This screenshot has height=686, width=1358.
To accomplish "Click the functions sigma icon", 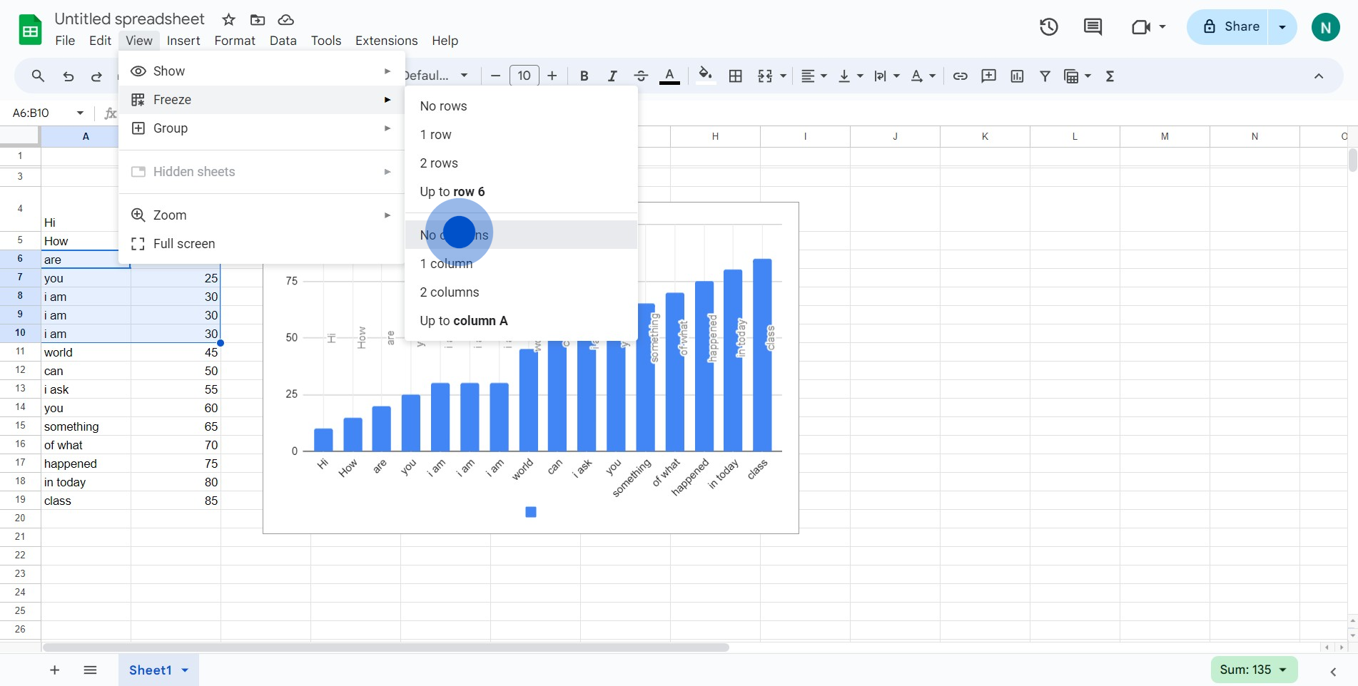I will (x=1110, y=76).
